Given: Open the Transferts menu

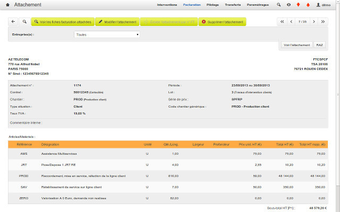Looking at the screenshot, I should (233, 5).
